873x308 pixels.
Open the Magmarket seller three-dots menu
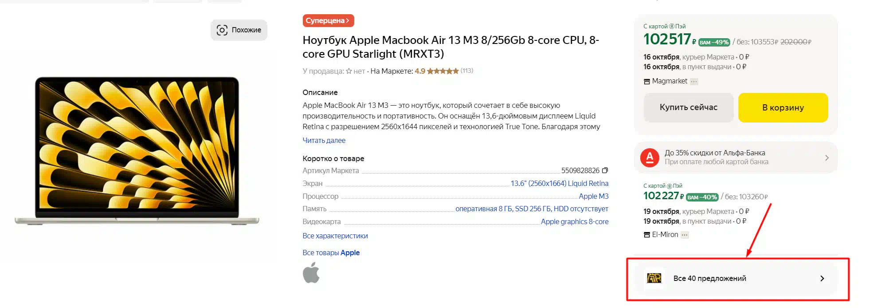[694, 81]
